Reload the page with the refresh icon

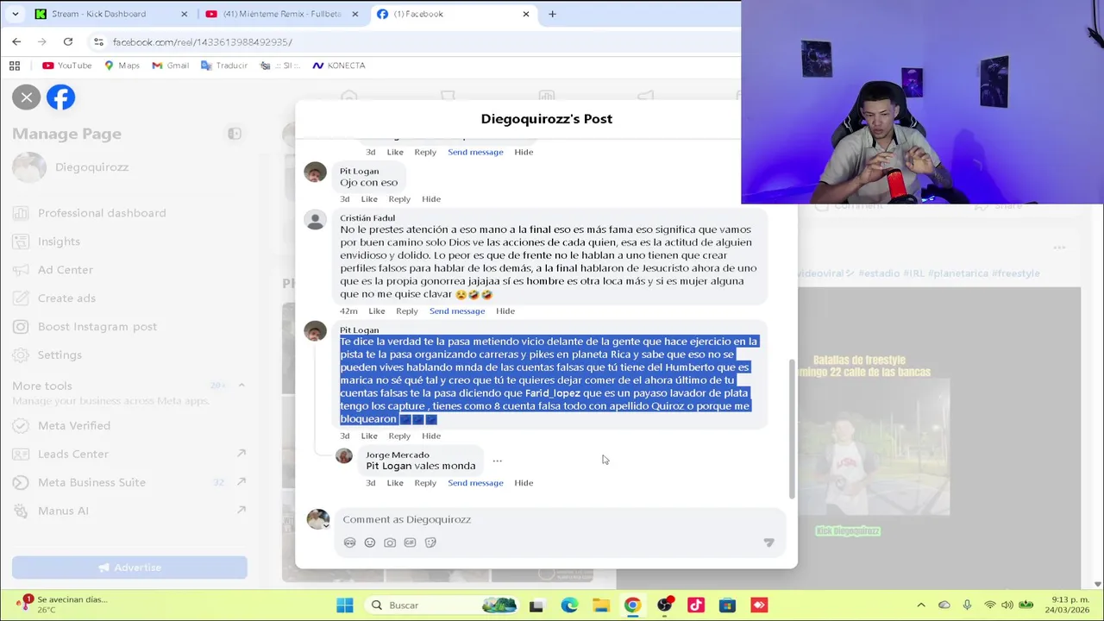[68, 41]
